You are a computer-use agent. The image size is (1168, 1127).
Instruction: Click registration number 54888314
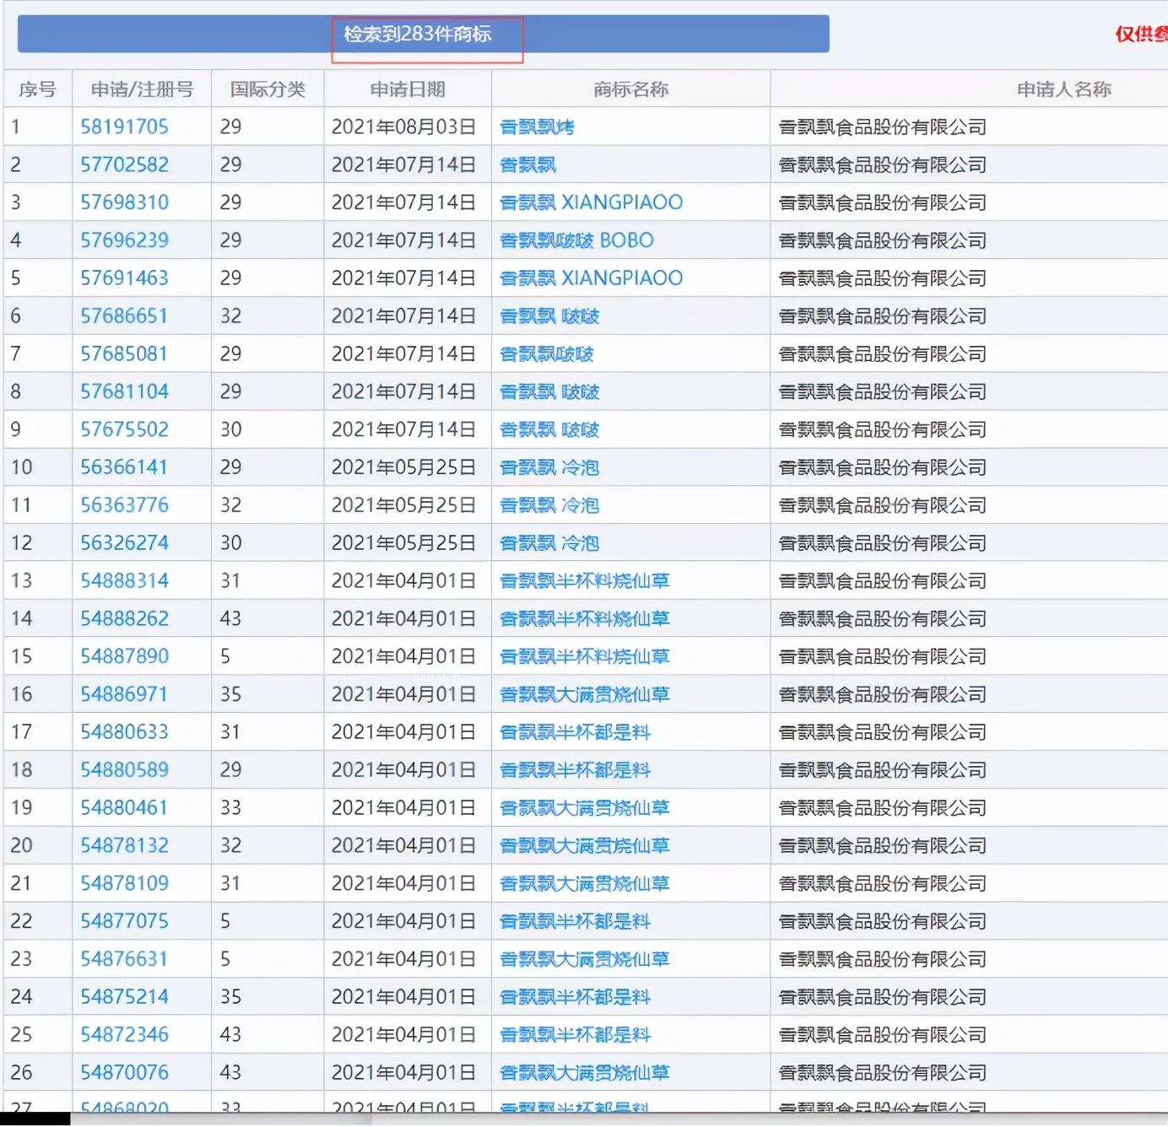point(124,581)
